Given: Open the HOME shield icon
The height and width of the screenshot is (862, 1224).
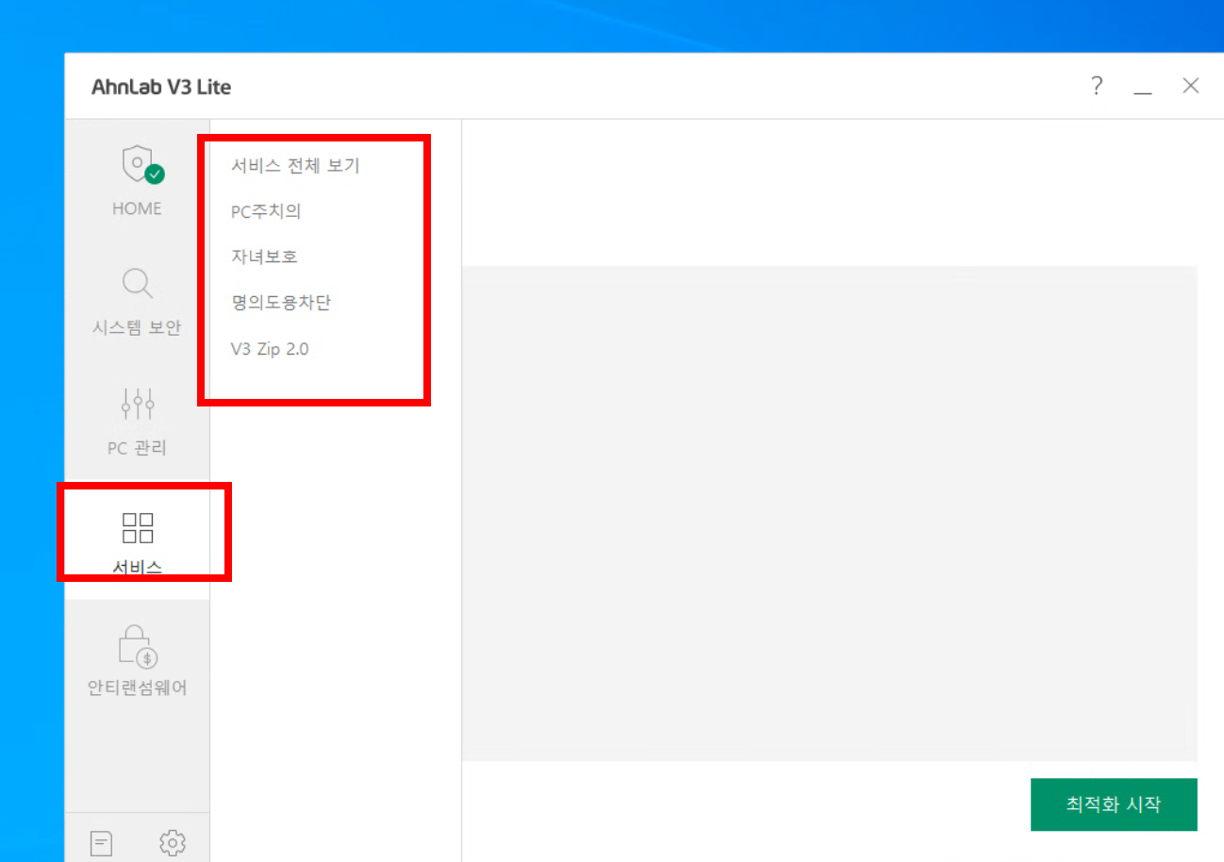Looking at the screenshot, I should [x=142, y=164].
